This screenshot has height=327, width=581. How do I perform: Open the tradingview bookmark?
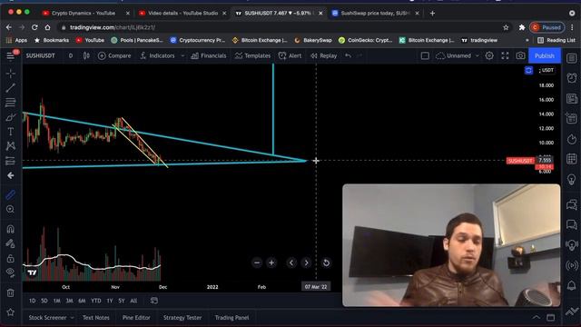pyautogui.click(x=480, y=40)
